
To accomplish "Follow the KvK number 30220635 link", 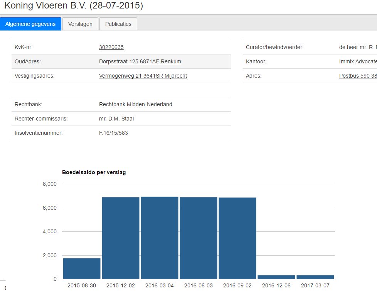I will click(111, 47).
